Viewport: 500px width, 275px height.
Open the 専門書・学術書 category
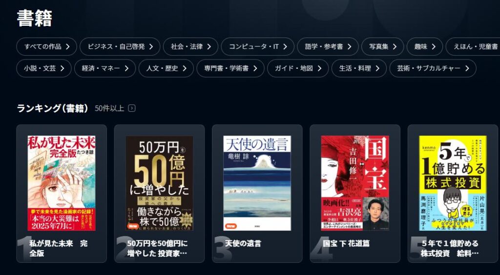pos(230,68)
